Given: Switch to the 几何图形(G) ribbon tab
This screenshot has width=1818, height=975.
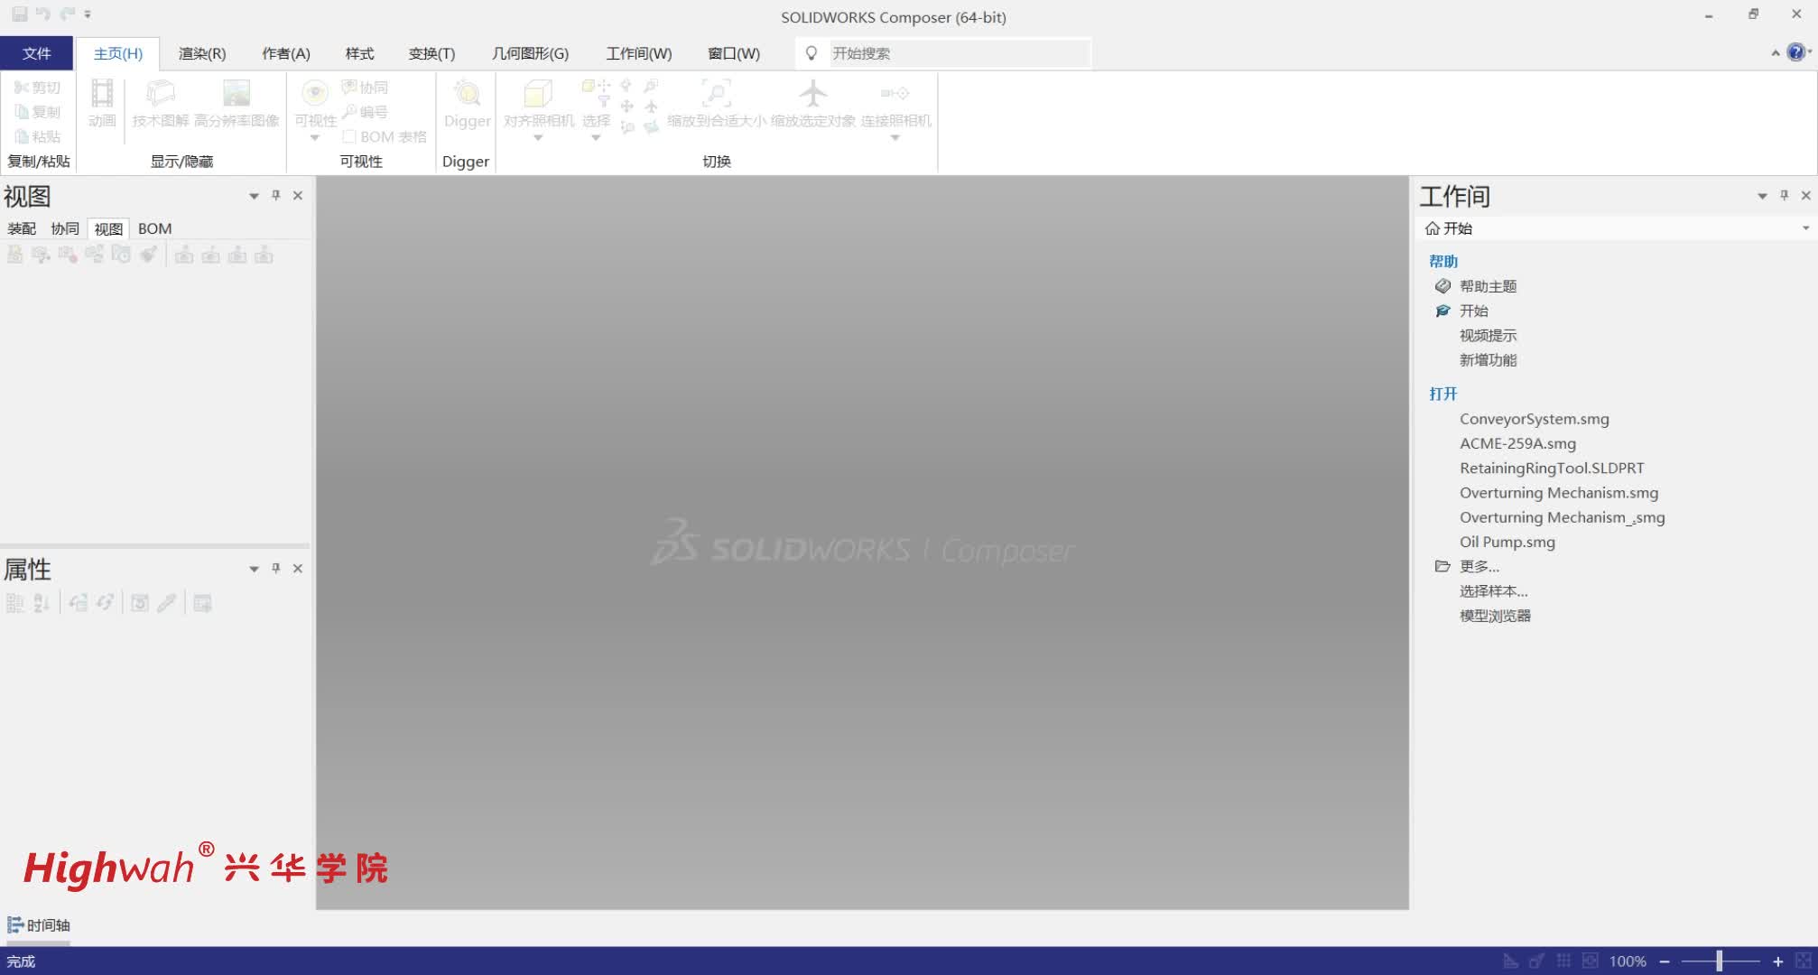Looking at the screenshot, I should pos(530,53).
